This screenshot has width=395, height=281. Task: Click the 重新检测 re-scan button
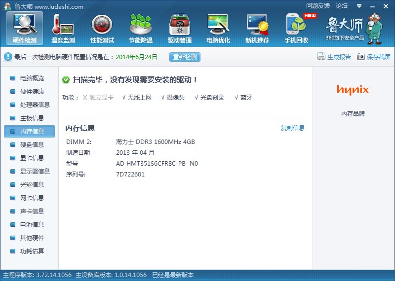tap(185, 57)
